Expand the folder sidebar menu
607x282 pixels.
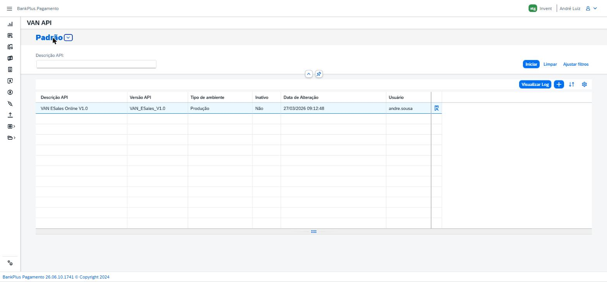[11, 138]
